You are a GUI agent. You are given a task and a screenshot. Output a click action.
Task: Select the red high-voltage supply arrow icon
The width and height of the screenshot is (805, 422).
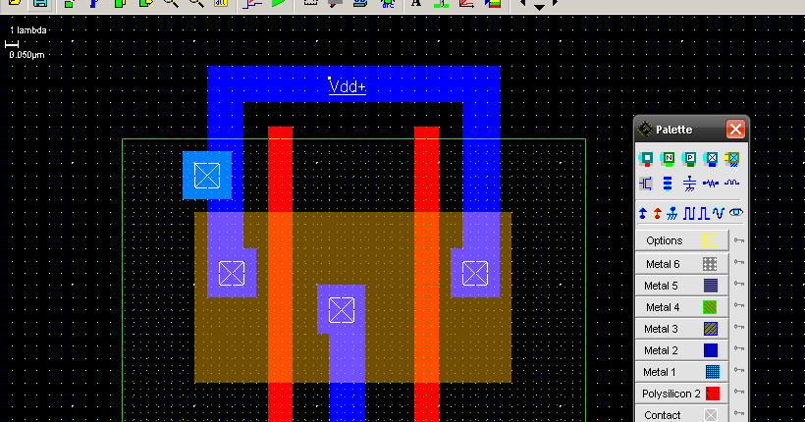(657, 213)
